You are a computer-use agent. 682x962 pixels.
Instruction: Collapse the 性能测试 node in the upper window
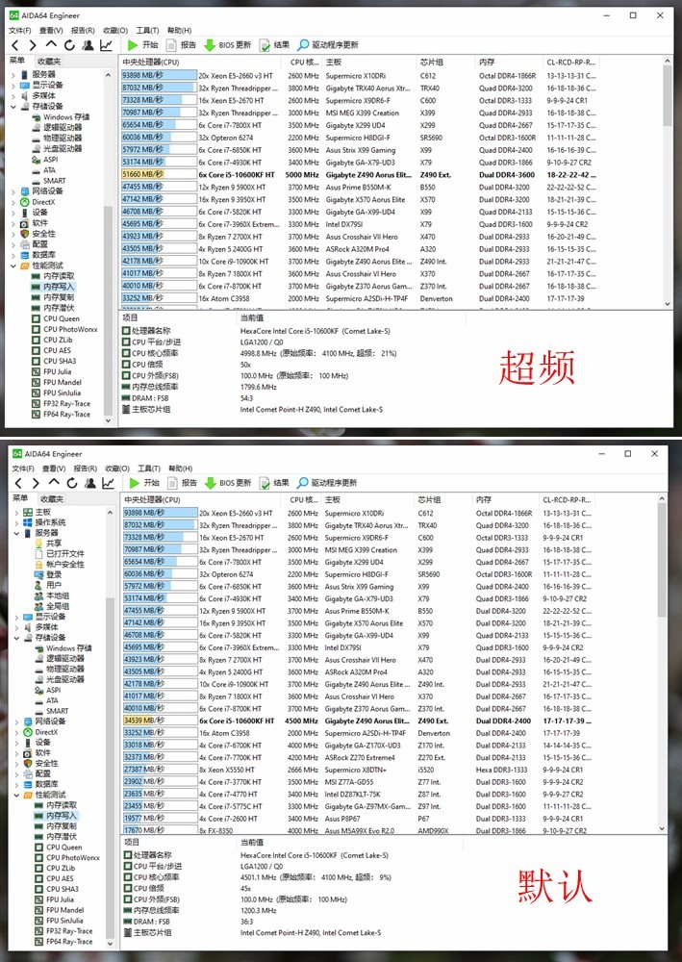[x=13, y=266]
